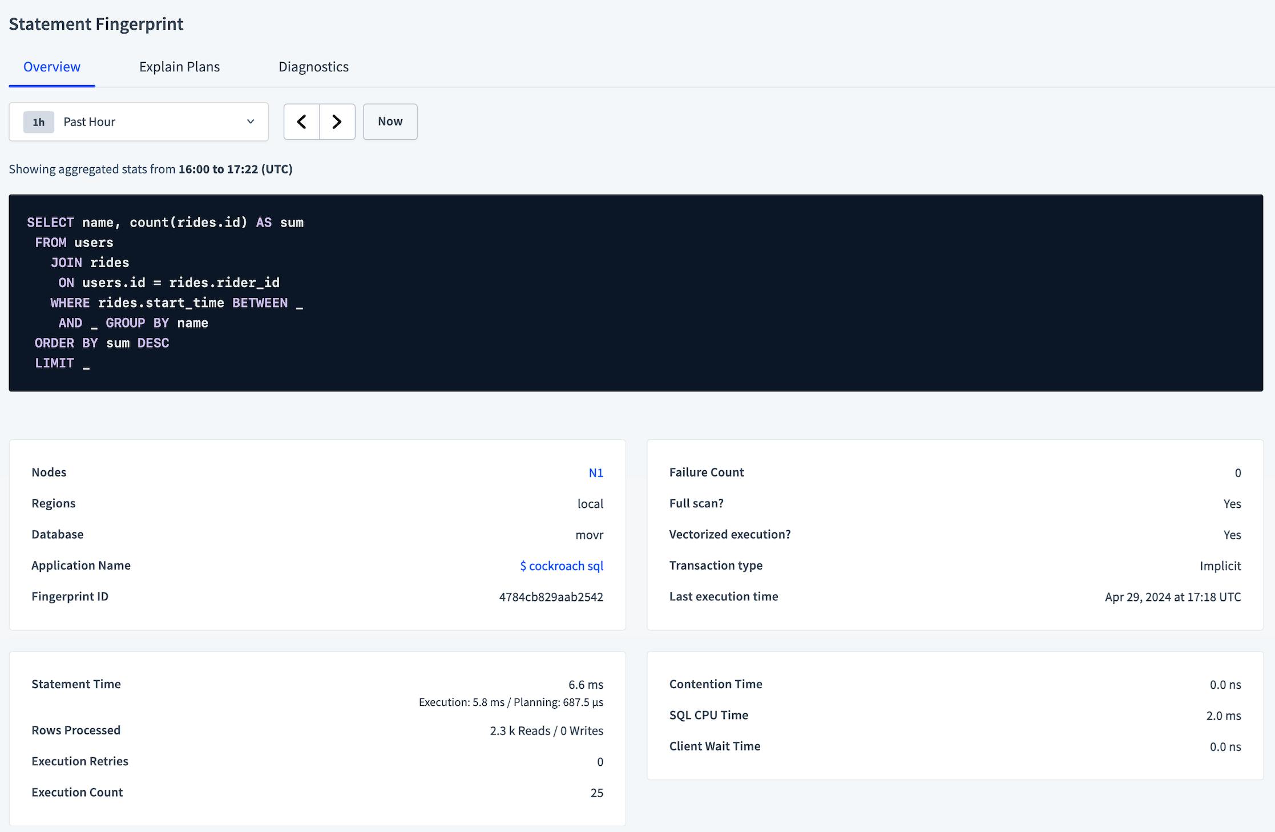Click the Execution Count value

[598, 792]
